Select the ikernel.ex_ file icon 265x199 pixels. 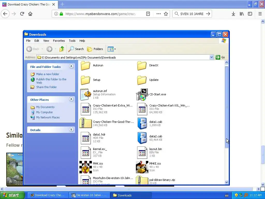[85, 152]
